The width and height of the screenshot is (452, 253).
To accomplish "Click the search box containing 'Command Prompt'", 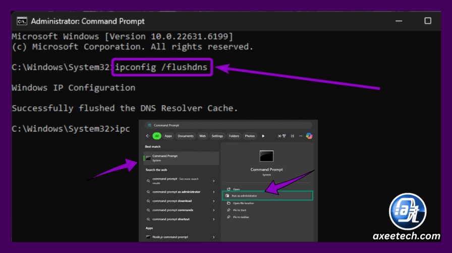I will (x=228, y=125).
